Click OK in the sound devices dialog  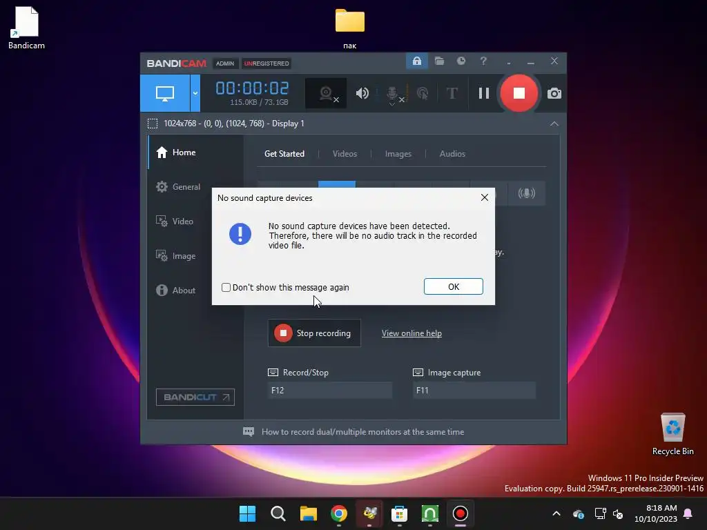point(453,286)
